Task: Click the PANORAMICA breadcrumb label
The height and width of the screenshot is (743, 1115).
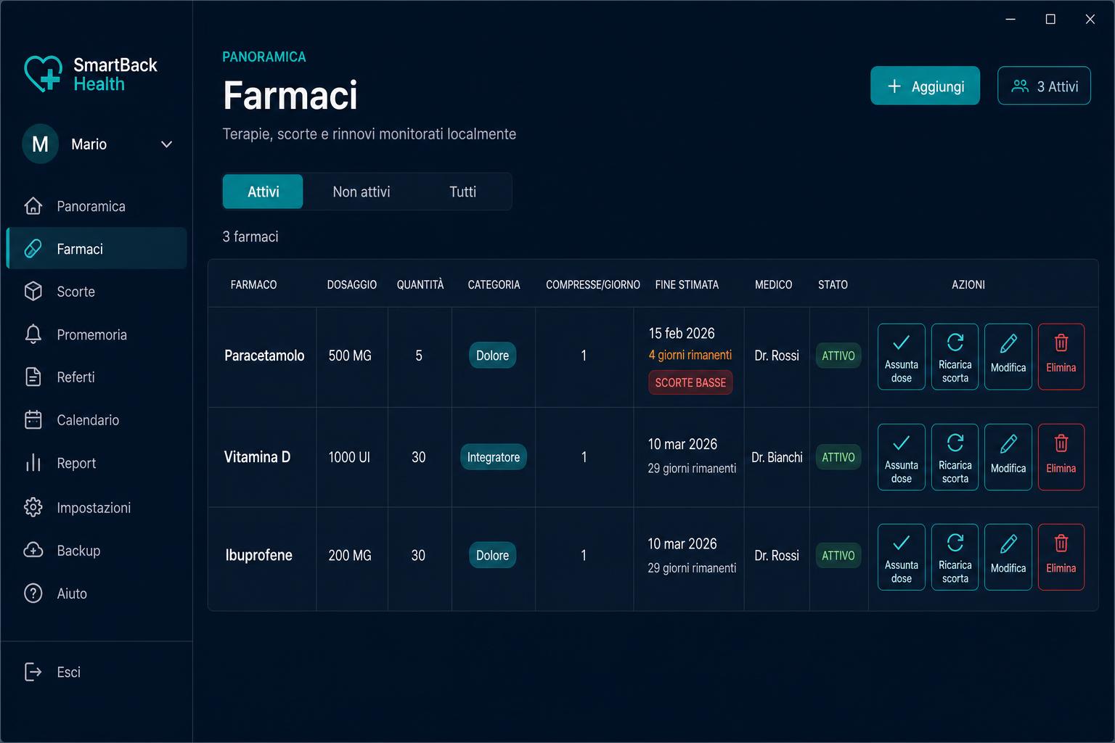Action: pyautogui.click(x=264, y=57)
